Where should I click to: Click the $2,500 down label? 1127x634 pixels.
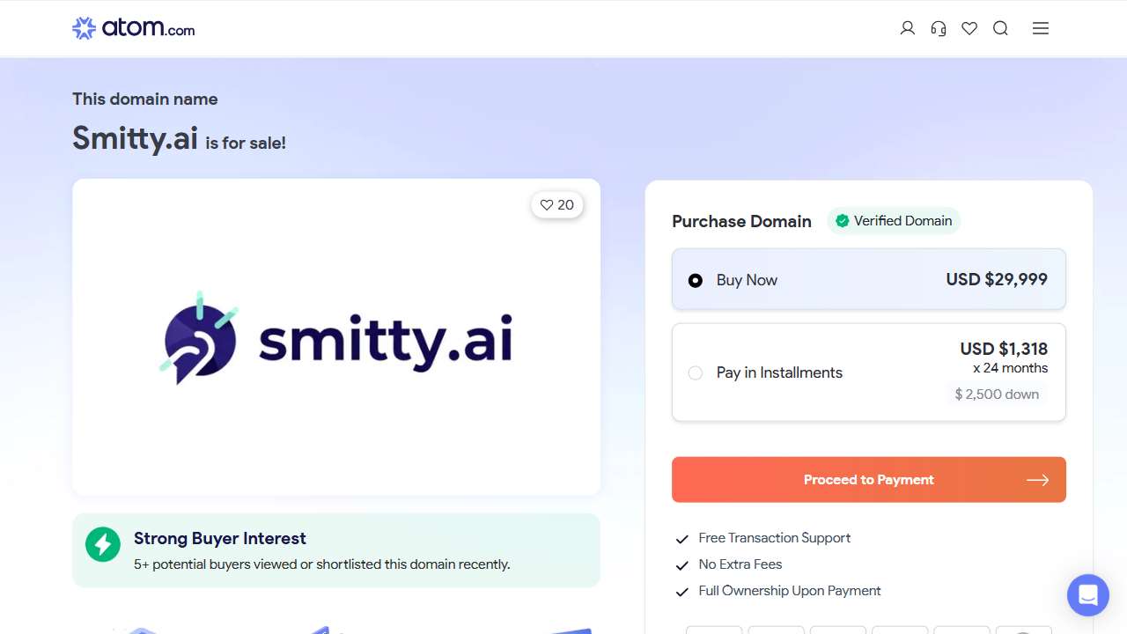click(997, 394)
